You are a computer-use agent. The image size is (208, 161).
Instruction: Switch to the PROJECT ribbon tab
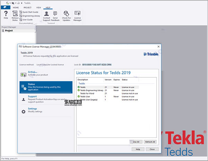tap(27, 8)
